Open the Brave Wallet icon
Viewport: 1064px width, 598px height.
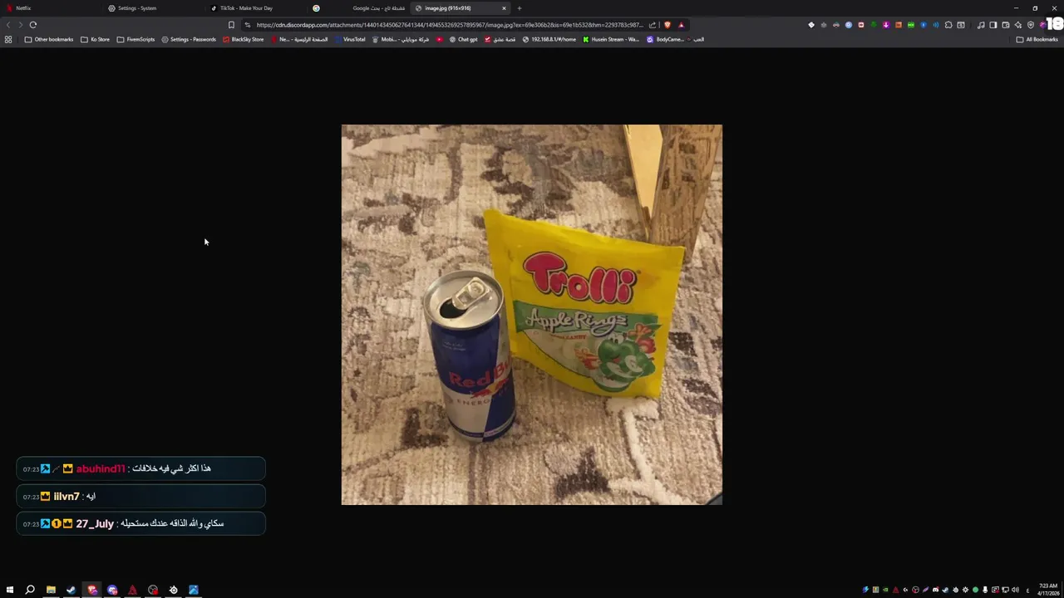point(1006,25)
